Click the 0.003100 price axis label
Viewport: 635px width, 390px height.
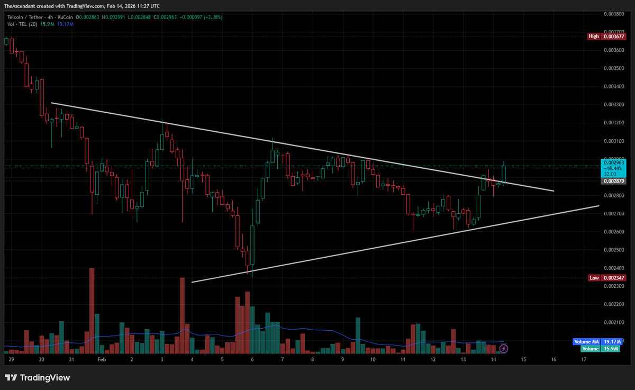point(613,141)
